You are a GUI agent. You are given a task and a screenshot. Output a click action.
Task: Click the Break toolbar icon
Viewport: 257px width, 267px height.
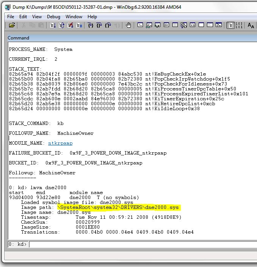tap(79, 25)
